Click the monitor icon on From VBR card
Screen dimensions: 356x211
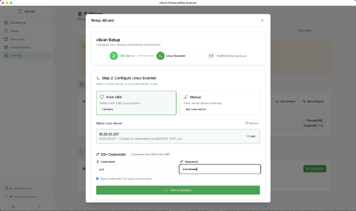[x=102, y=97]
